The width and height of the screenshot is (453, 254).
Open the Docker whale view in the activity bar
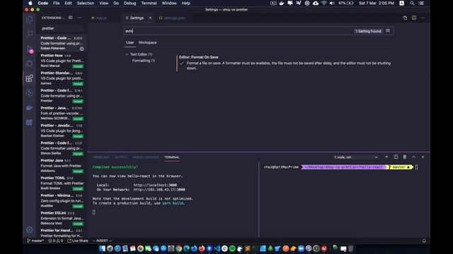(30, 108)
